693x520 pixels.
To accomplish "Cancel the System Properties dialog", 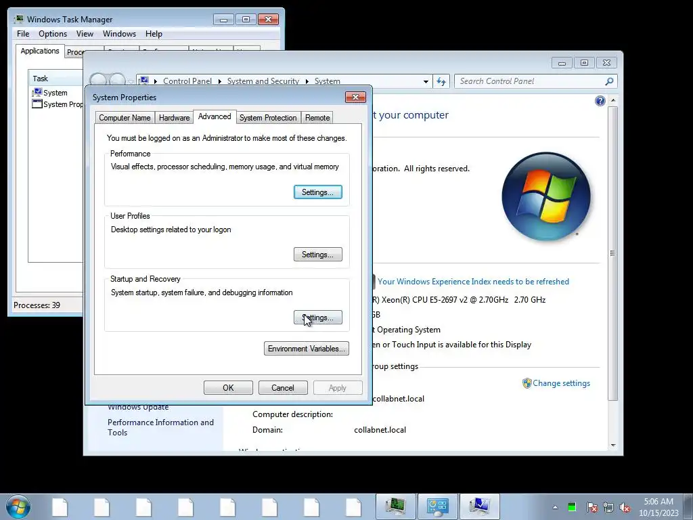I will click(x=282, y=388).
